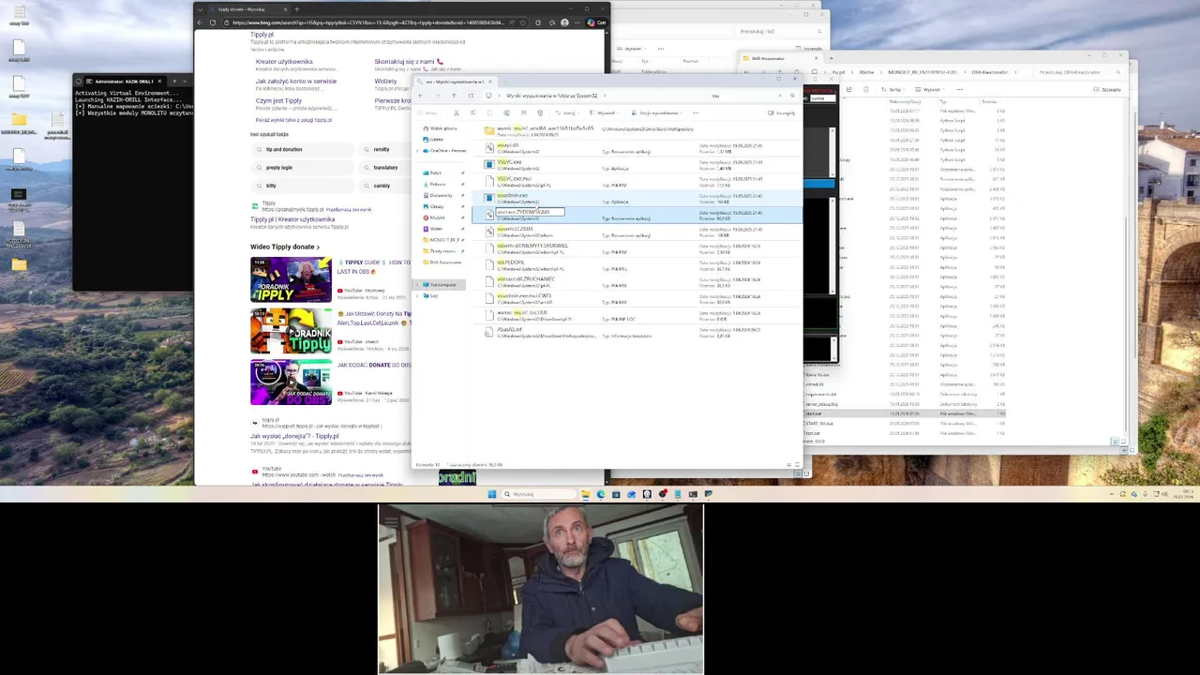Click the Edge address bar URL
This screenshot has width=1200, height=675.
[x=368, y=22]
